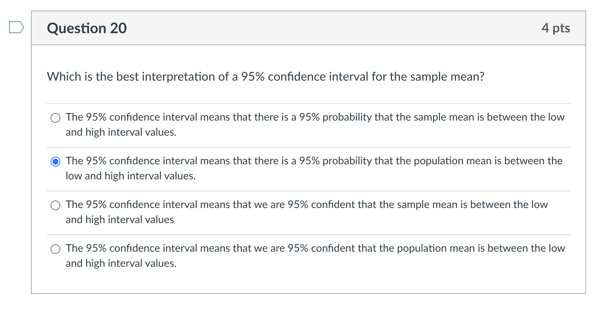Click 'and high interval values.' line of last answer
The image size is (596, 309).
(x=121, y=263)
